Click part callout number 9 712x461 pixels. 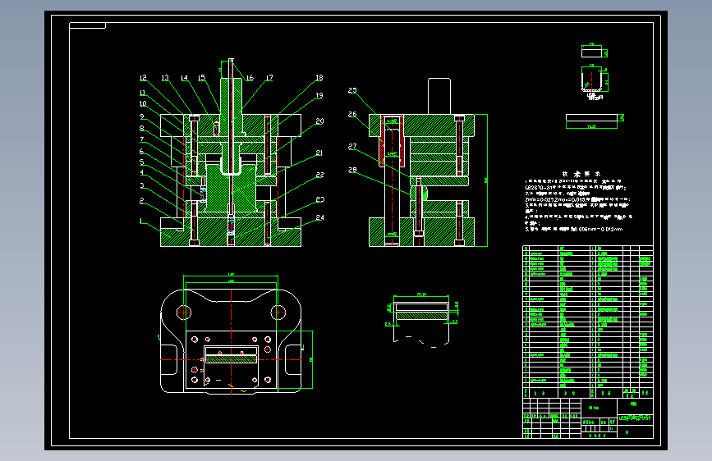point(142,116)
